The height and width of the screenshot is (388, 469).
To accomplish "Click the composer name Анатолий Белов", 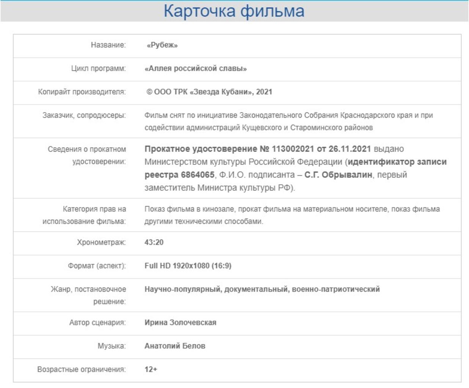I will click(175, 346).
